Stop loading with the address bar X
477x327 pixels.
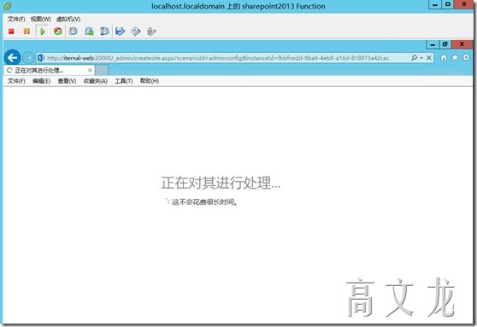(x=429, y=57)
